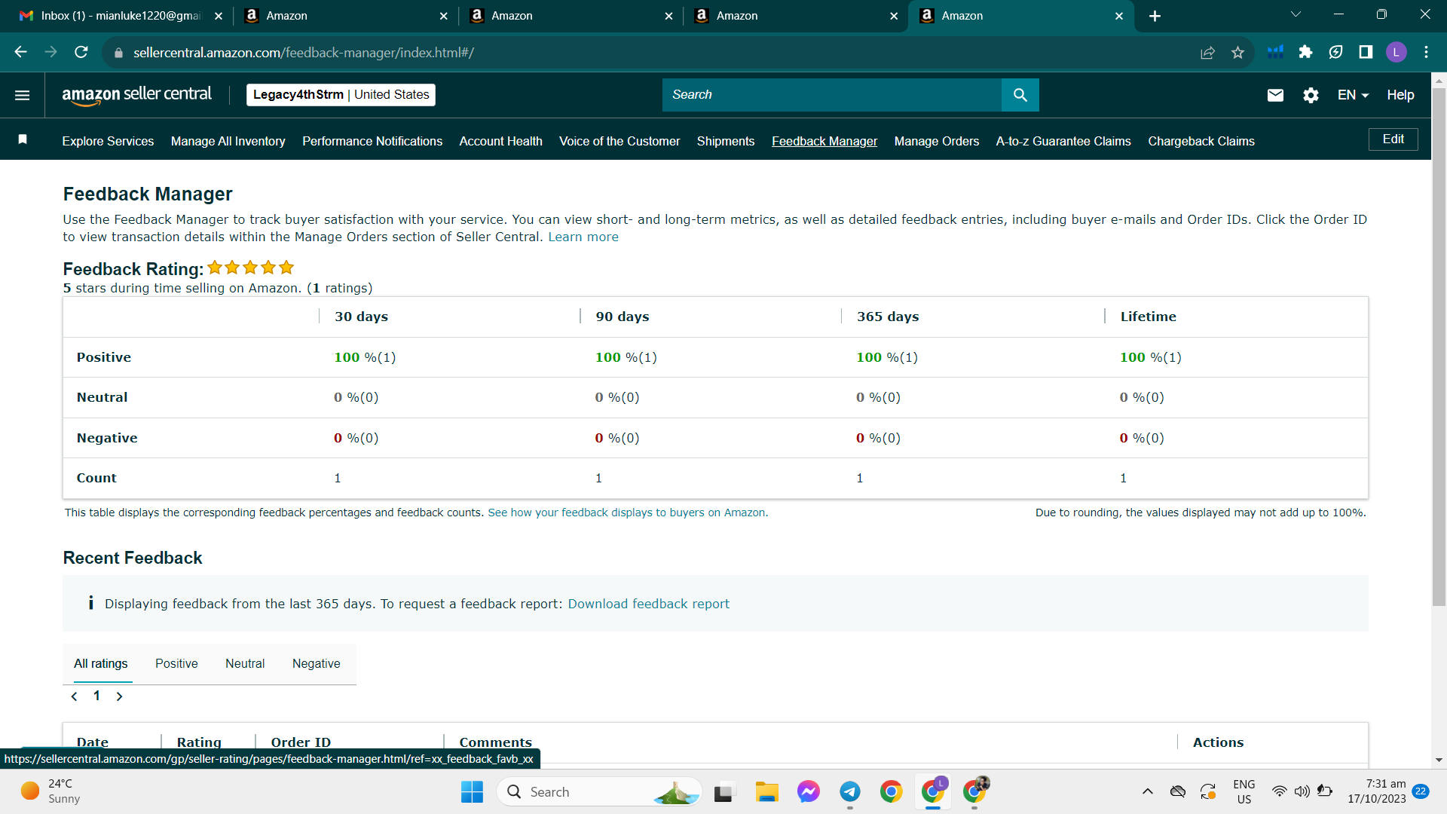Switch to the Gmail Inbox tab
1447x814 pixels.
point(121,16)
